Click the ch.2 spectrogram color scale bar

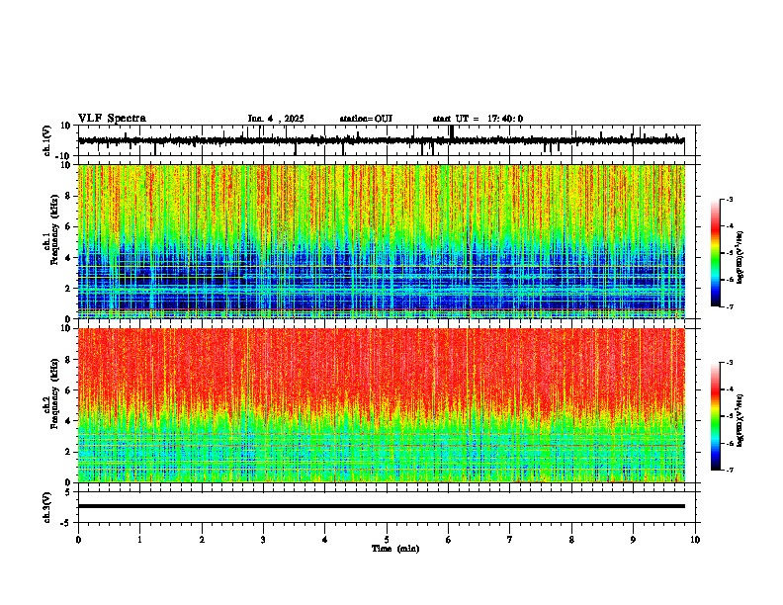pyautogui.click(x=716, y=416)
